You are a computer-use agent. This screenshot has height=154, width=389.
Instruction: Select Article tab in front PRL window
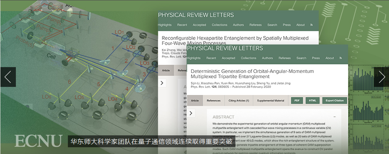(x=195, y=100)
